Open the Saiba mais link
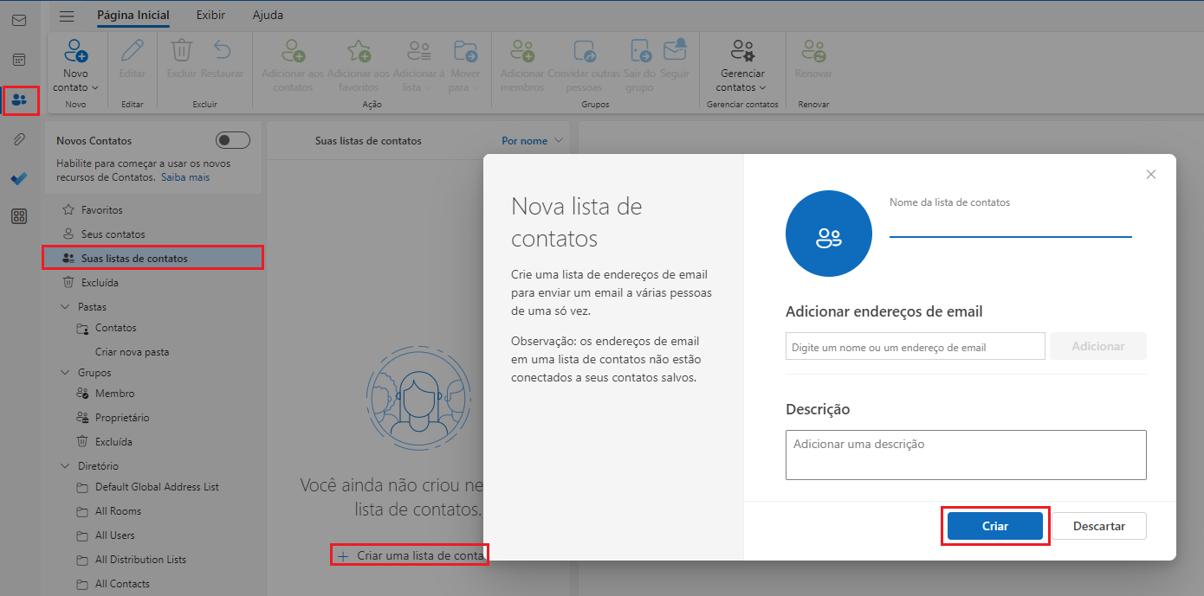Viewport: 1204px width, 596px height. 186,177
